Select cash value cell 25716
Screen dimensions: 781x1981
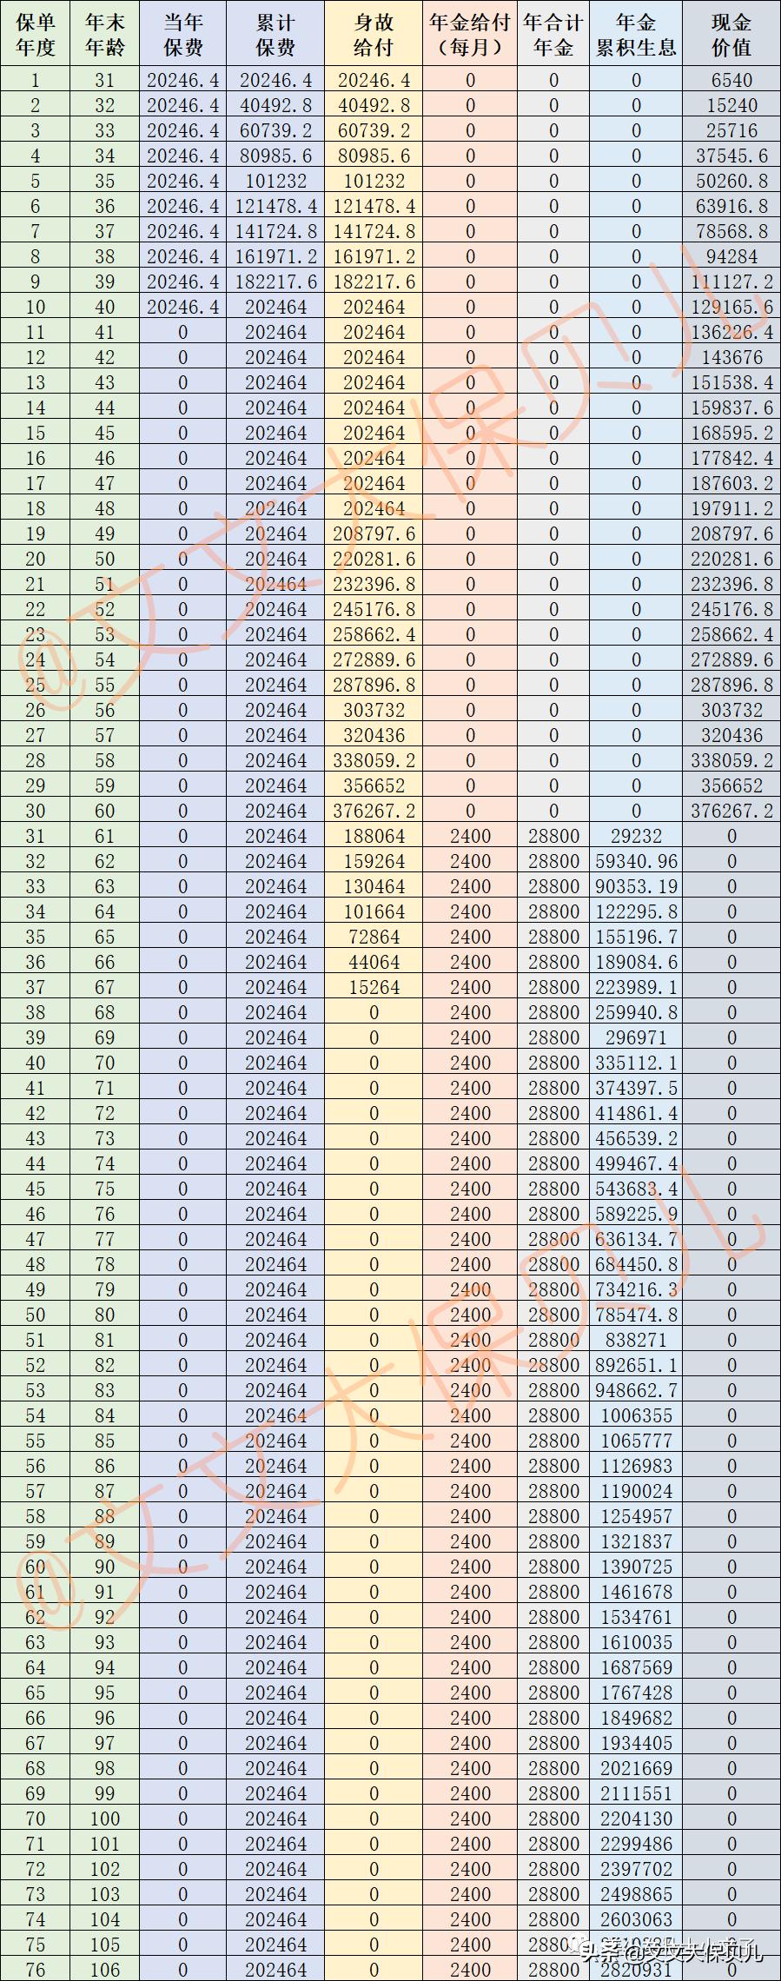[x=731, y=130]
